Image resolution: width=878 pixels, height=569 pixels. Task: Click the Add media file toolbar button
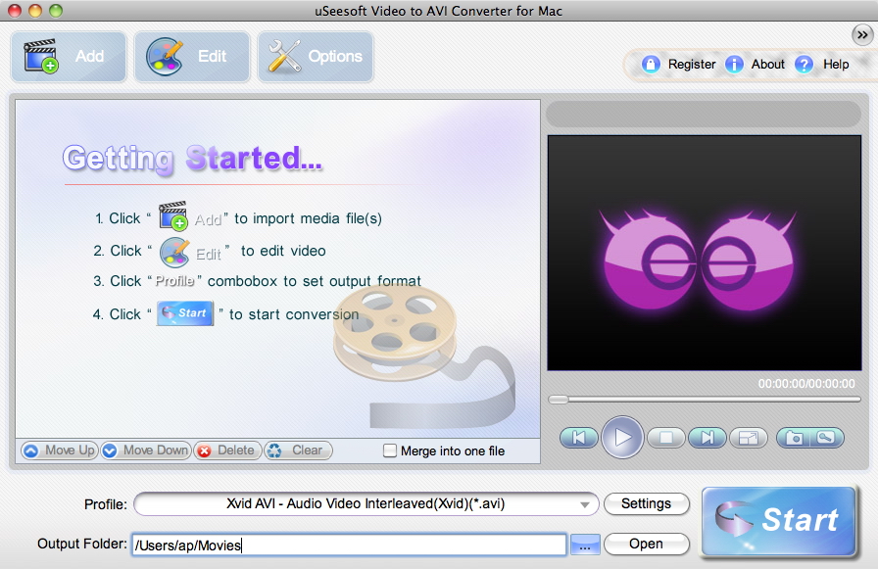69,57
